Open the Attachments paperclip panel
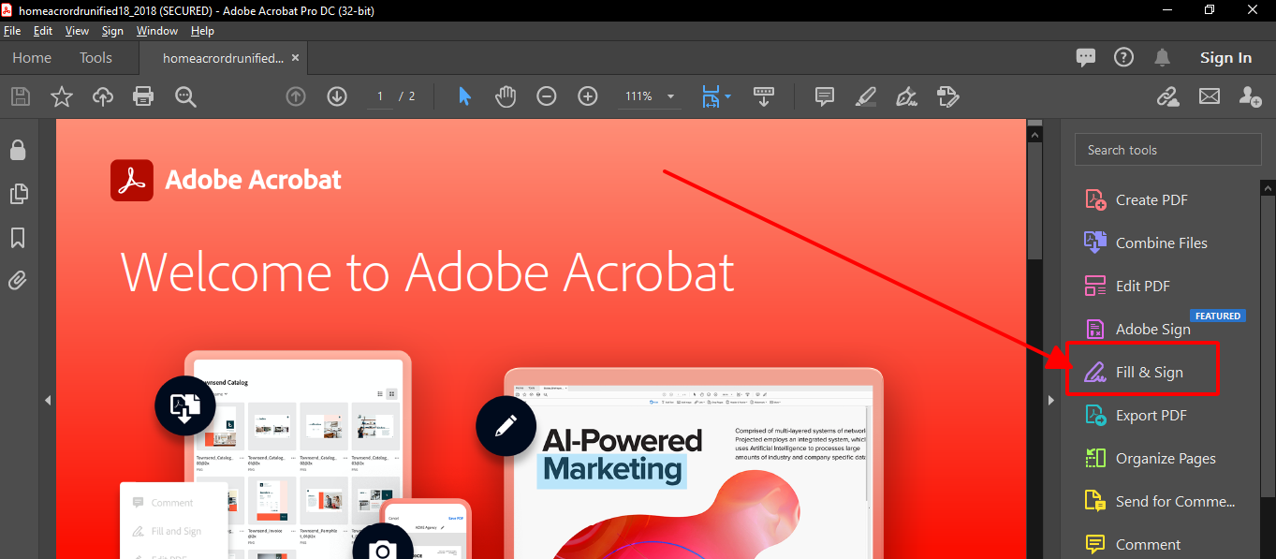 pyautogui.click(x=18, y=280)
